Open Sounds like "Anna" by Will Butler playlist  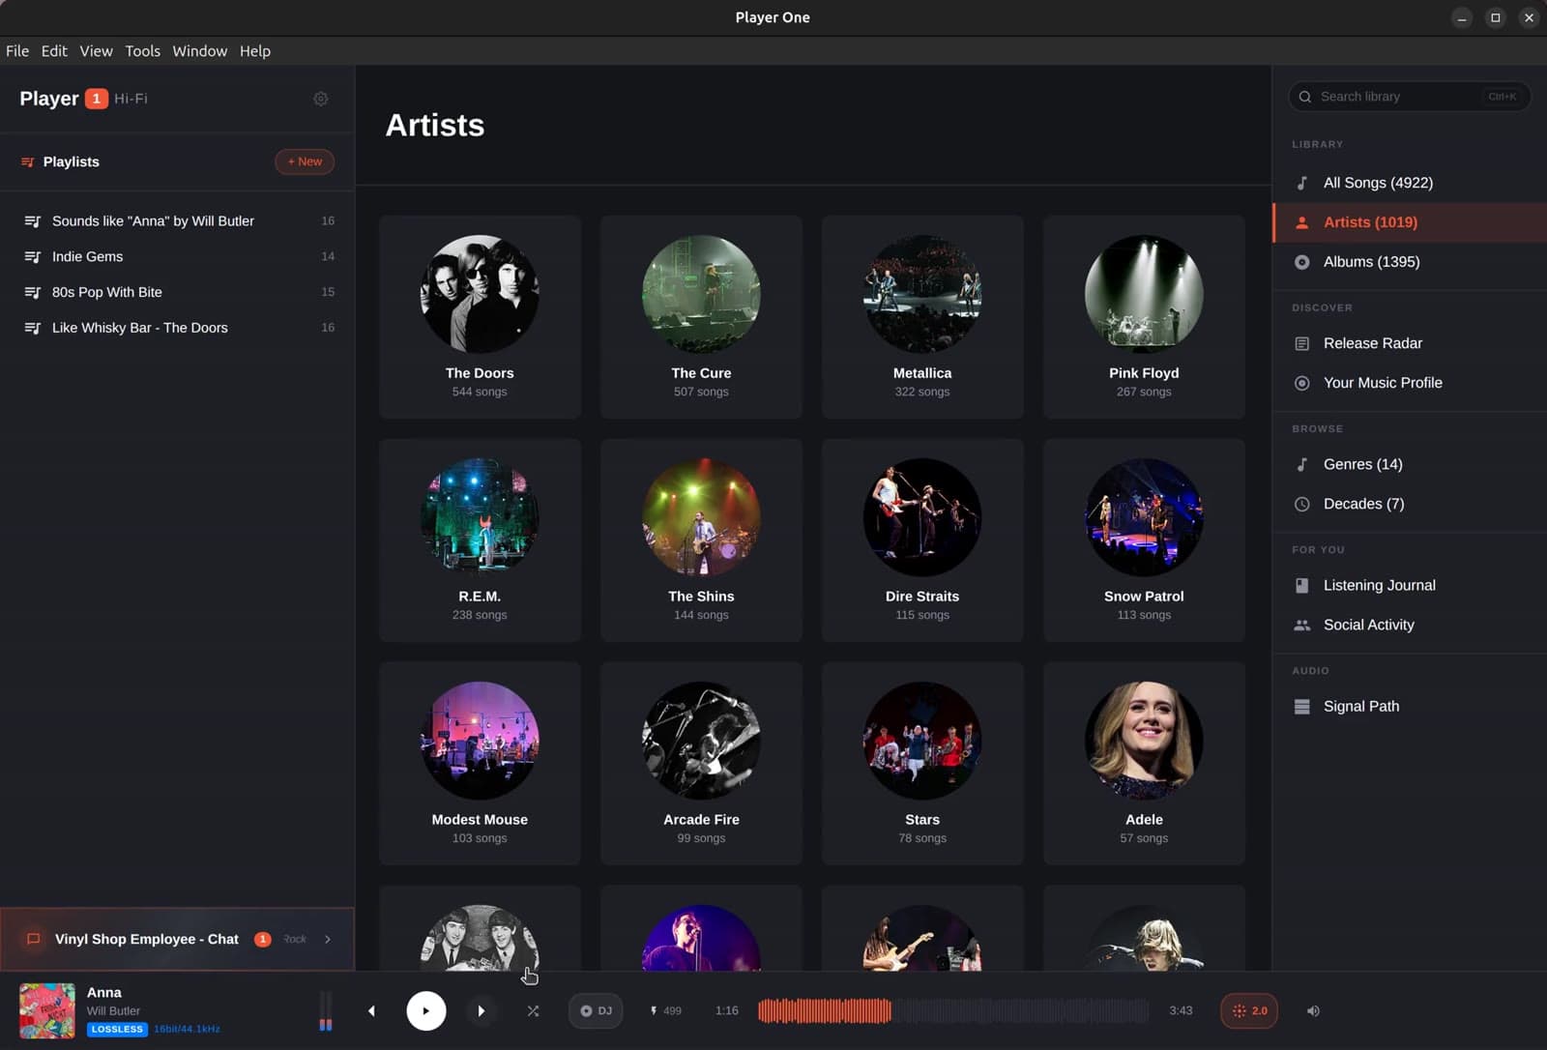pos(178,221)
